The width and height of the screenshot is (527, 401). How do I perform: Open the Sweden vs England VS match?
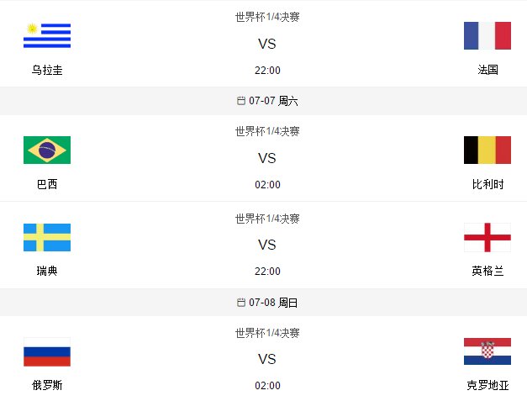(267, 245)
